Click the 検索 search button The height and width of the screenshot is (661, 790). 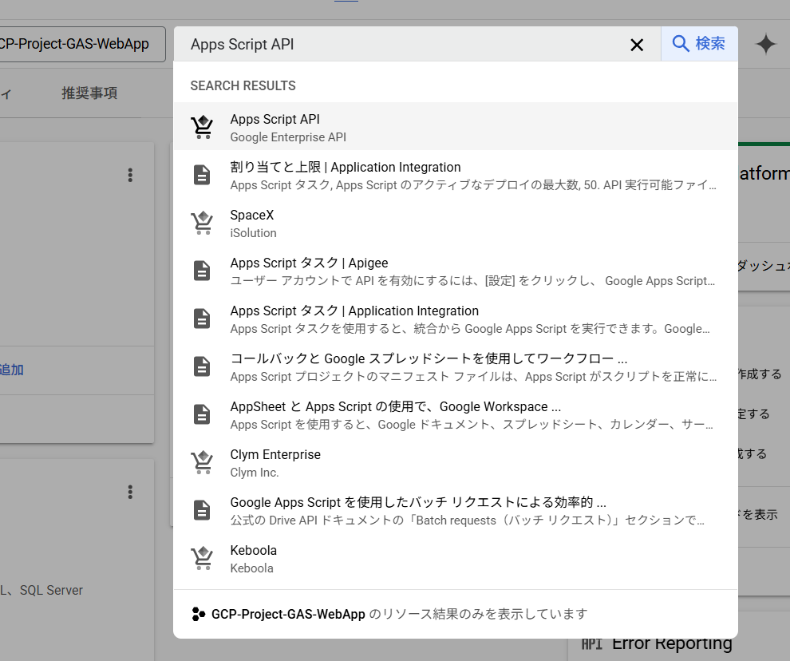pos(699,44)
